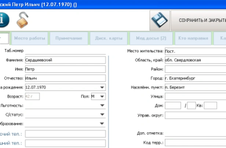Expand the birth date dropdown
Screen dimensions: 226x148
coord(102,87)
